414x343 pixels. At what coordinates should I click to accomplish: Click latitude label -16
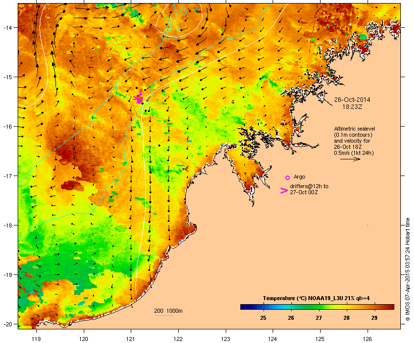[x=7, y=127]
